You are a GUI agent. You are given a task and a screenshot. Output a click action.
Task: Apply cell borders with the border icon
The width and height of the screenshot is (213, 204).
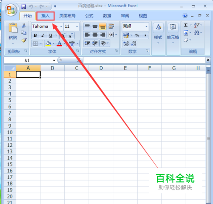coord(35,44)
